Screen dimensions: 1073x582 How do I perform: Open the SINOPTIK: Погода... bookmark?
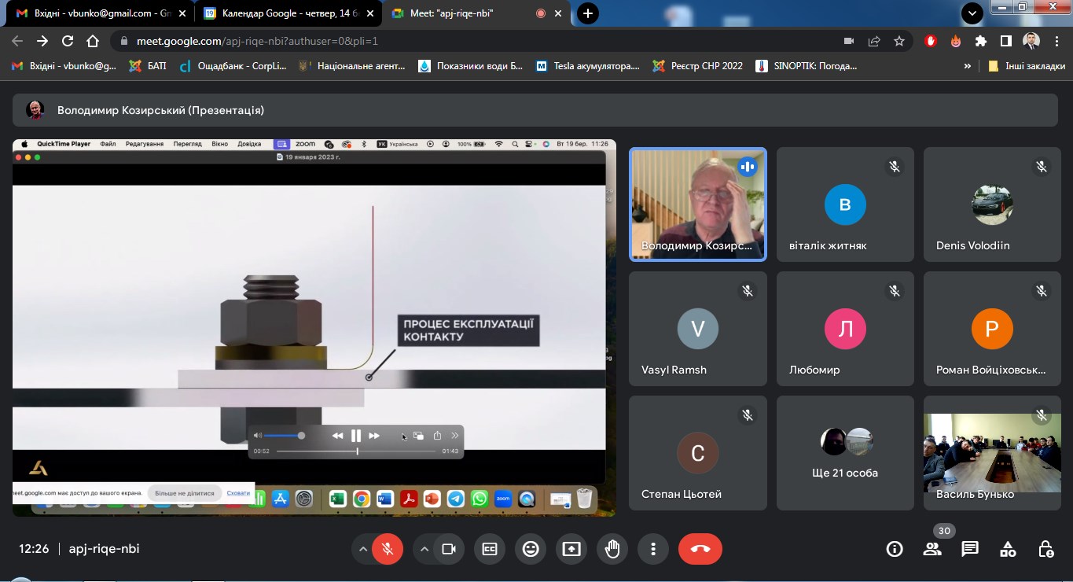(807, 66)
